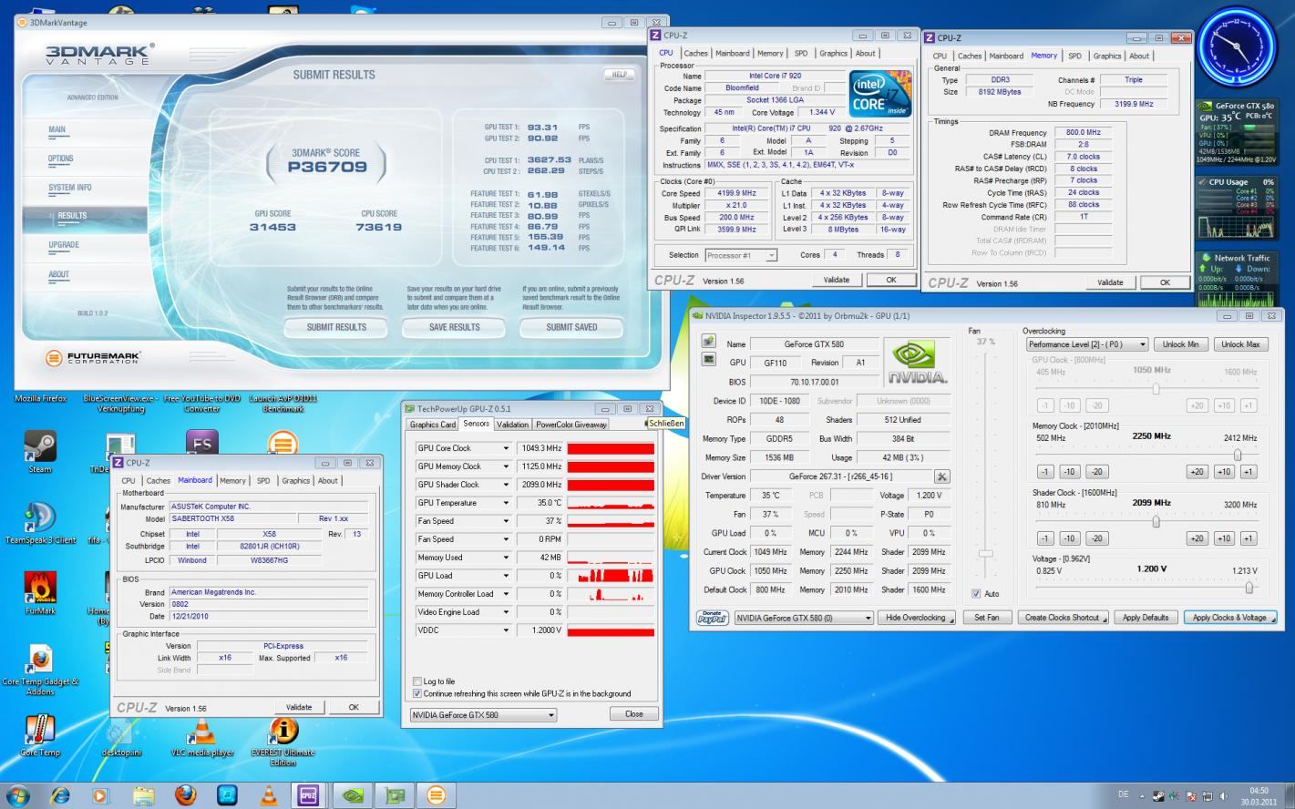Open Firefox from the taskbar
Viewport: 1295px width, 809px height.
pyautogui.click(x=185, y=795)
